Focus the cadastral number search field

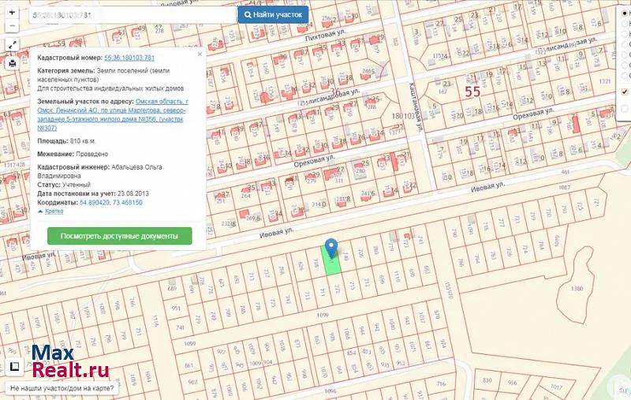click(x=130, y=15)
